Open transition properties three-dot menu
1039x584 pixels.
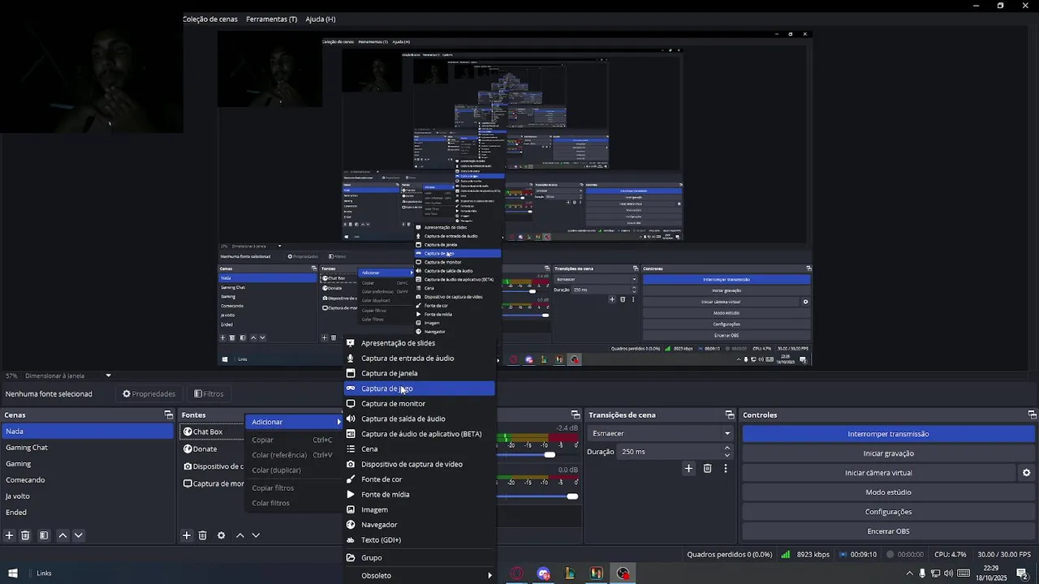click(726, 468)
